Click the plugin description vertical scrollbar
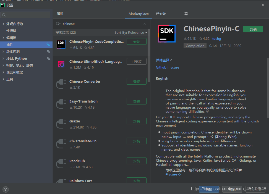Image resolution: width=269 pixels, height=194 pixels. 268,88
